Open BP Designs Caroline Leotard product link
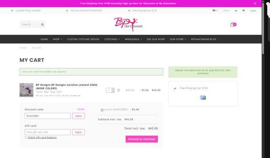 tap(67, 87)
